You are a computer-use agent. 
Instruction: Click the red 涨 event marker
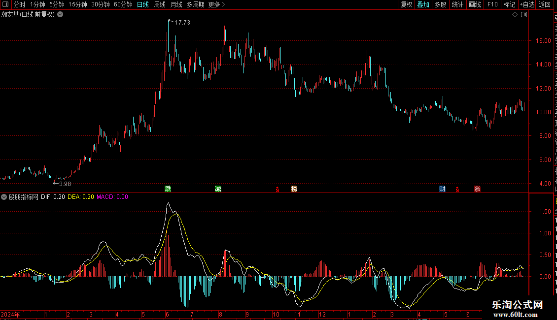pos(478,189)
